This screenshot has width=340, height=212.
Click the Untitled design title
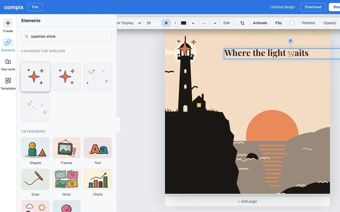pyautogui.click(x=282, y=7)
